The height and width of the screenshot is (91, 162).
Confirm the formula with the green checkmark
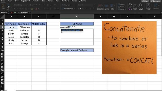(15, 12)
